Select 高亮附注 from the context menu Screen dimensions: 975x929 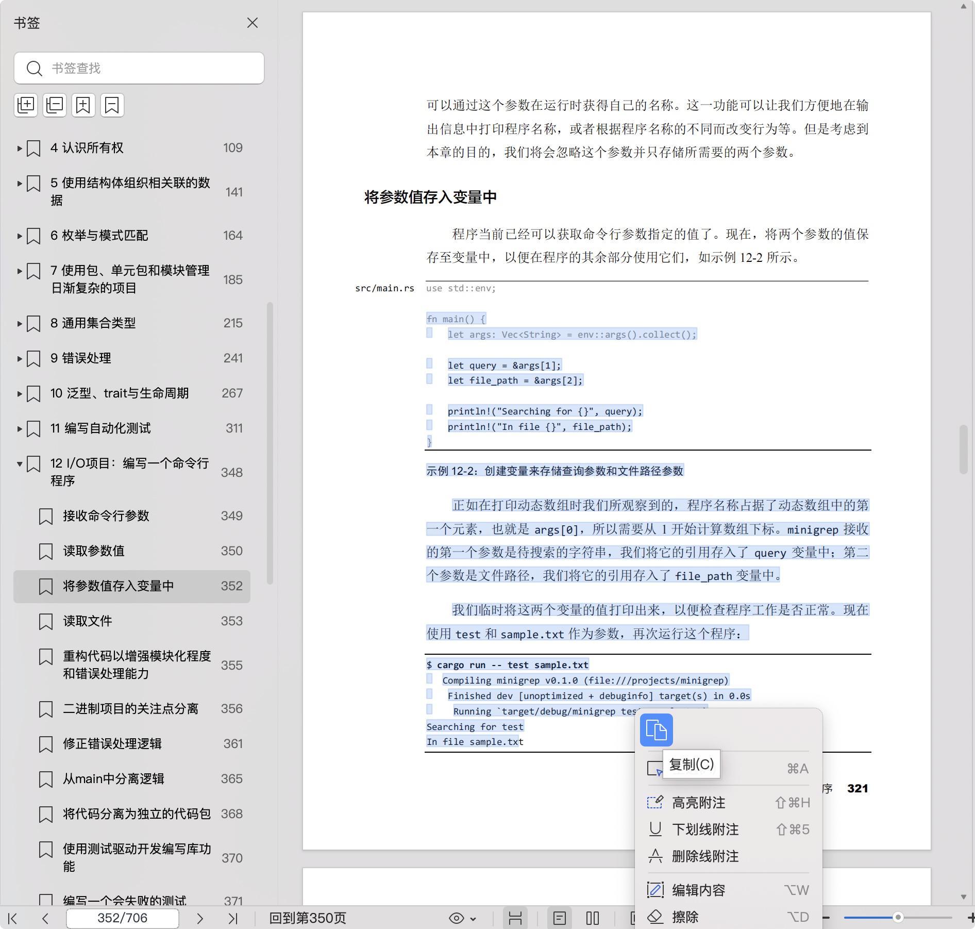point(698,803)
